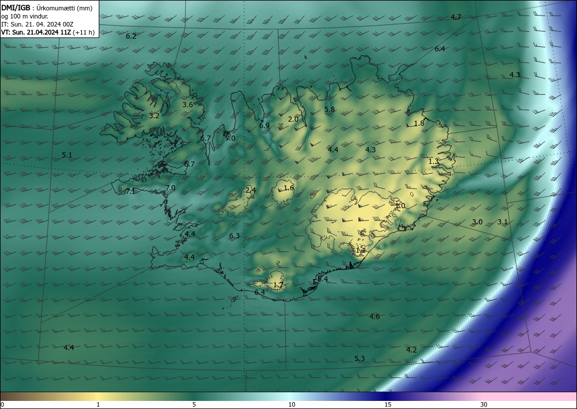Click the 3.1 value east of Iceland
577x409 pixels.
pos(503,222)
